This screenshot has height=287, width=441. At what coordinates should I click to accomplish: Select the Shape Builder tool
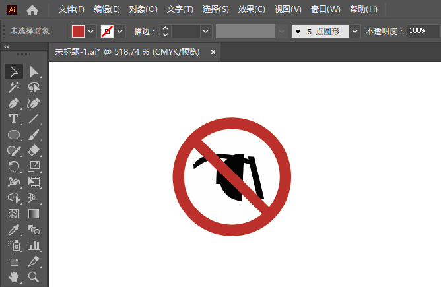coord(14,198)
